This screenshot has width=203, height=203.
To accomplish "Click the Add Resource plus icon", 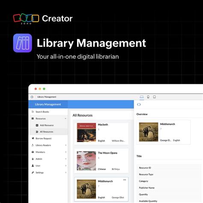I will (x=37, y=125).
